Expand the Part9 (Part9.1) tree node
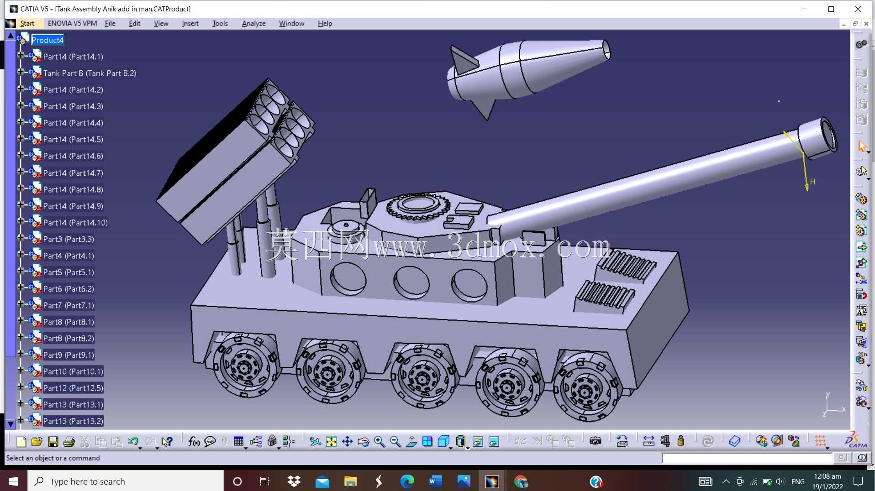875x491 pixels. point(20,354)
